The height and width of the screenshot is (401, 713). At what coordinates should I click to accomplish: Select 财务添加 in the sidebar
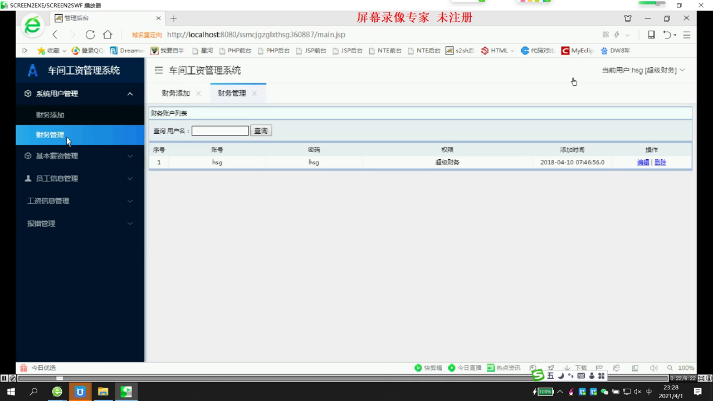pyautogui.click(x=80, y=115)
